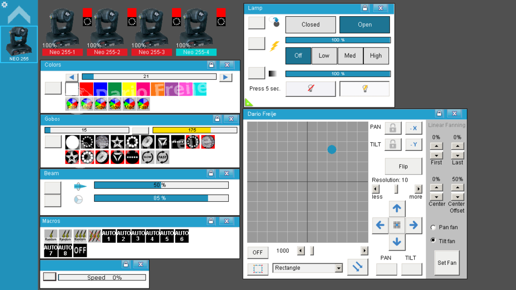Screen dimensions: 516x290
Task: Nudge position with left arrow
Action: (380, 225)
